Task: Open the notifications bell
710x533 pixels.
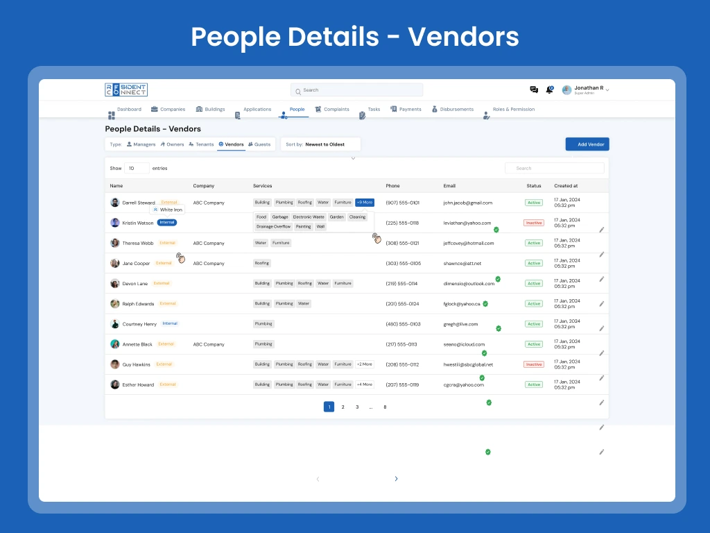Action: [x=549, y=90]
